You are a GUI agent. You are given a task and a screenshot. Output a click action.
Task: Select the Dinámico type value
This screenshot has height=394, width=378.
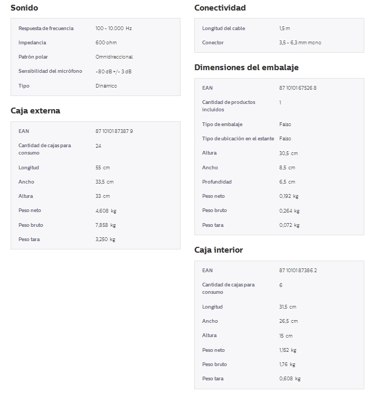pos(106,85)
